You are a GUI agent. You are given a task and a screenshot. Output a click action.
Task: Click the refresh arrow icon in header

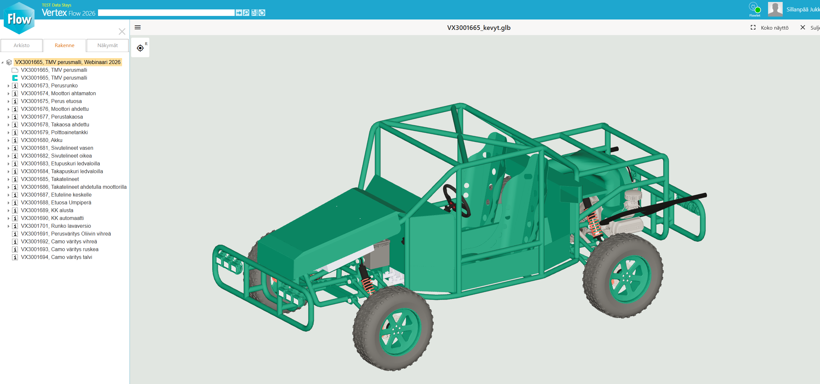click(262, 13)
